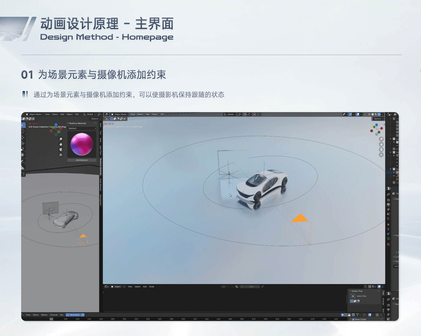Click frame 400 on the timeline ruler
The image size is (421, 336).
click(x=183, y=319)
